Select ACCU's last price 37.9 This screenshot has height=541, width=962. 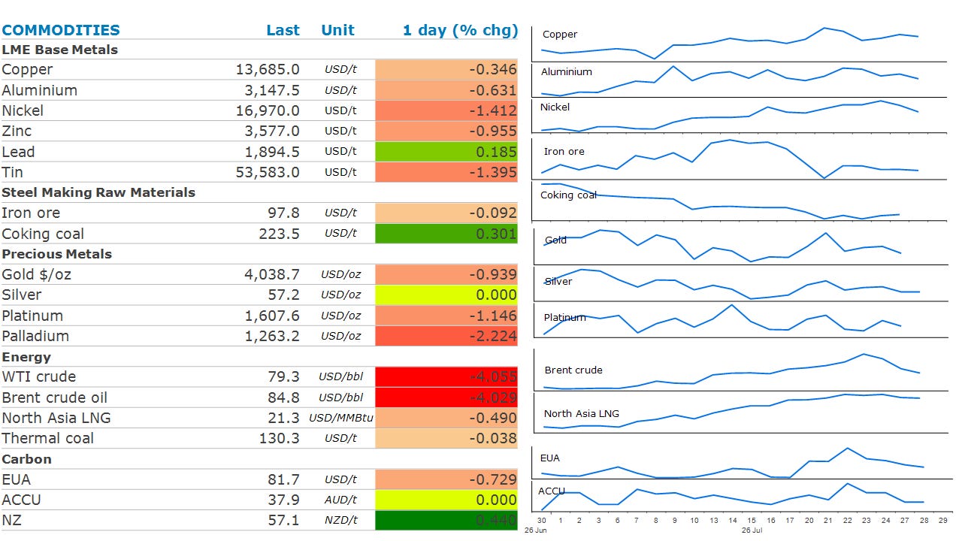[284, 500]
